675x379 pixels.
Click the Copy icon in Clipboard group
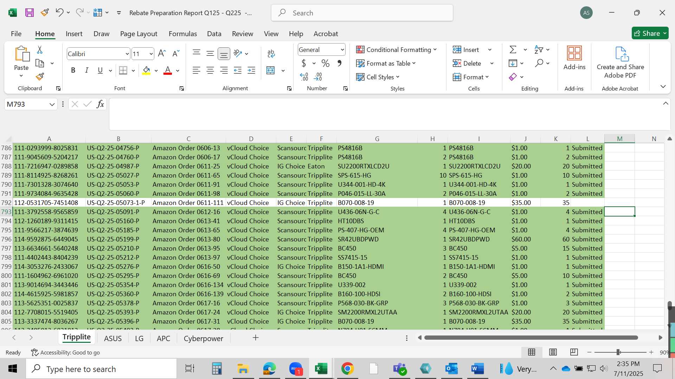(40, 63)
